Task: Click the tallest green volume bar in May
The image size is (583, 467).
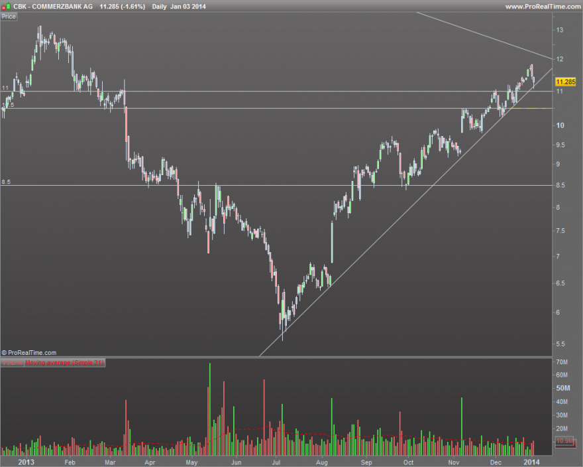Action: click(x=210, y=409)
